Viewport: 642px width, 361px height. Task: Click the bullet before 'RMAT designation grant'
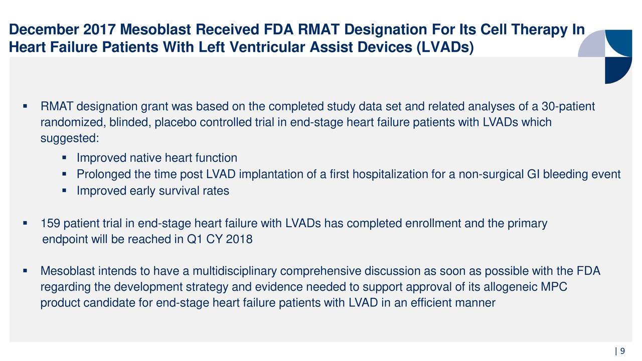[x=25, y=106]
